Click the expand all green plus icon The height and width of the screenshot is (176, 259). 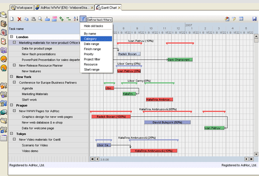coord(61,19)
